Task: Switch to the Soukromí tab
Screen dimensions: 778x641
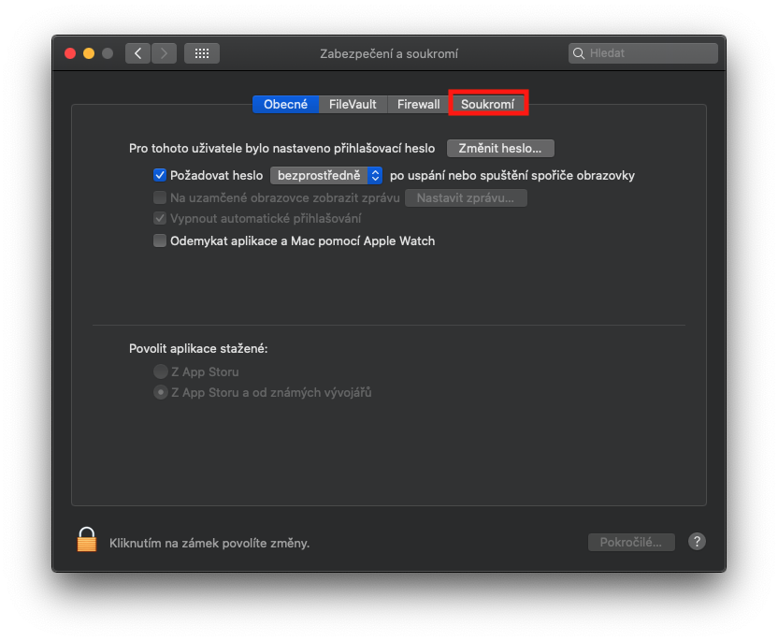Action: [488, 104]
